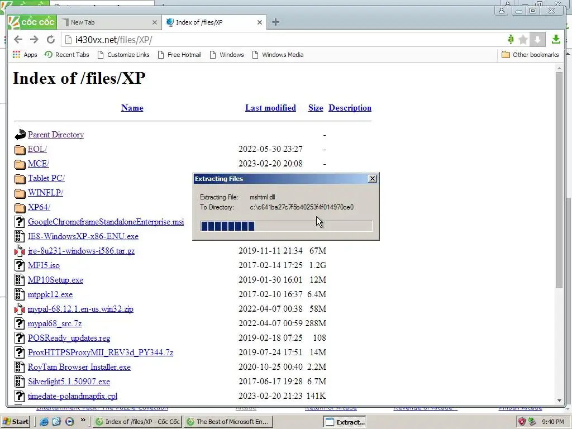
Task: Close the Index of /files/XP tab
Action: [260, 22]
